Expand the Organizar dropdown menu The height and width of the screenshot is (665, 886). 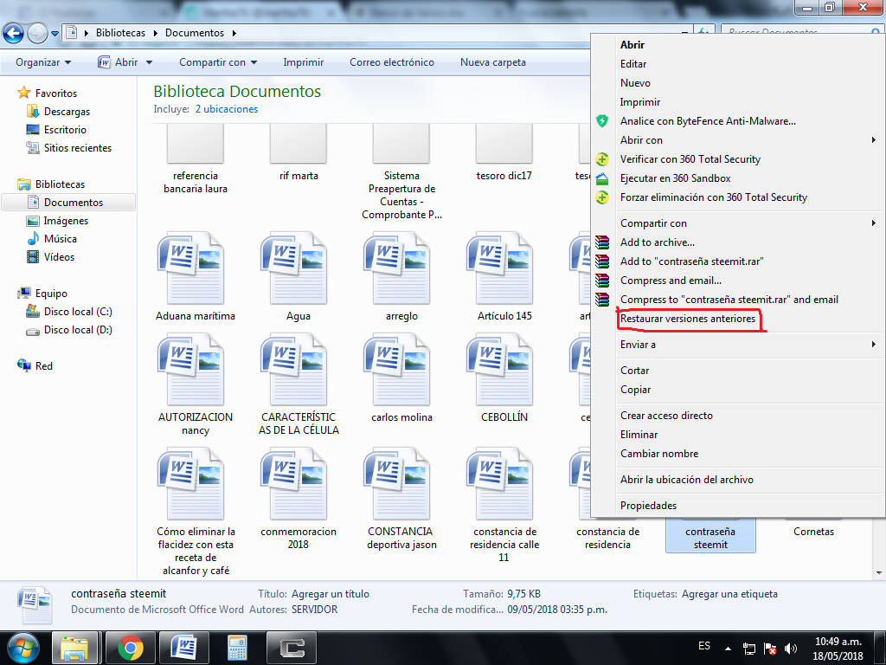[43, 62]
